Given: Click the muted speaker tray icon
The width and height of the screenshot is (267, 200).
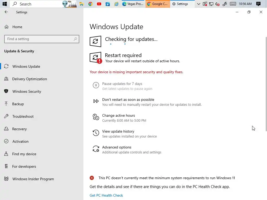Looking at the screenshot, I should 217,4.
